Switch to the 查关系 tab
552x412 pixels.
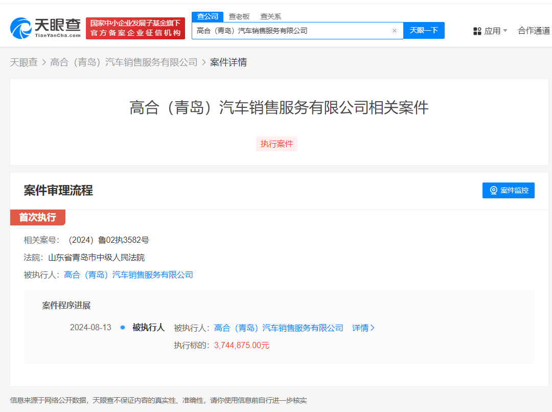(270, 16)
